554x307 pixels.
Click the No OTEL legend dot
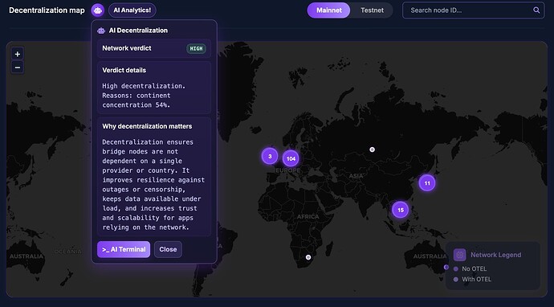(456, 269)
